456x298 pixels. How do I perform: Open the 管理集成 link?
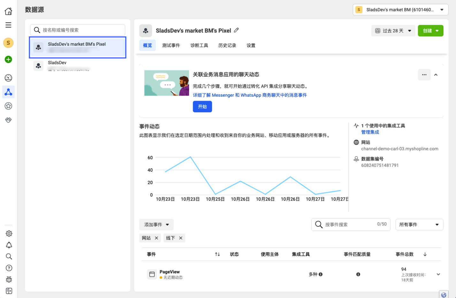[370, 132]
